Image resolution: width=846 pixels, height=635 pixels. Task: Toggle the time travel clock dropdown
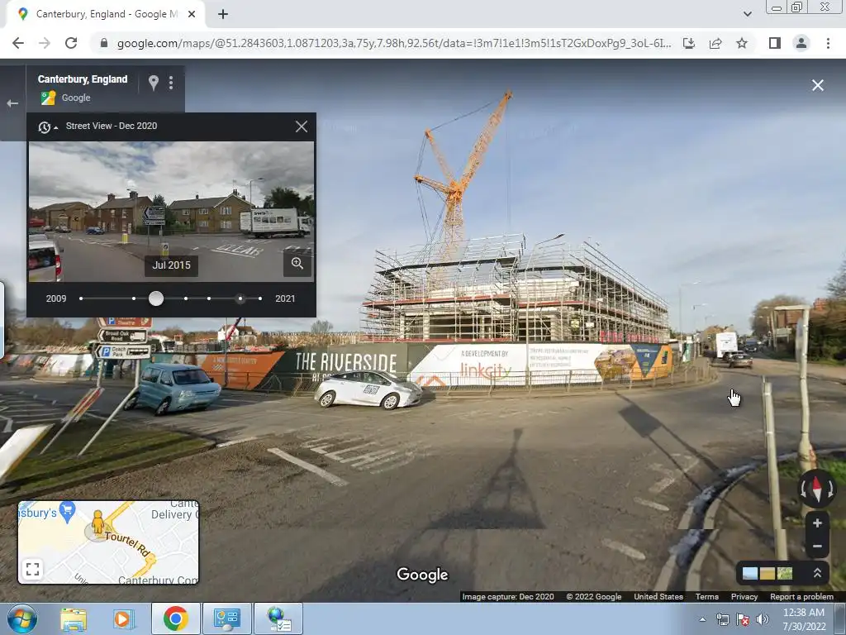(x=47, y=127)
